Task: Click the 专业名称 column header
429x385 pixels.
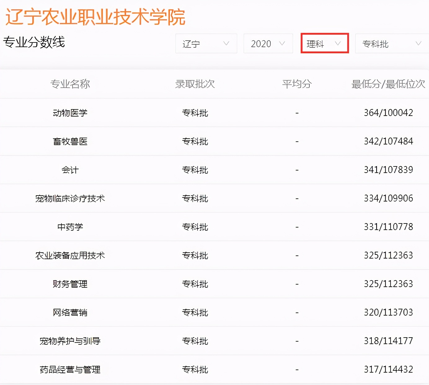Action: click(x=71, y=84)
